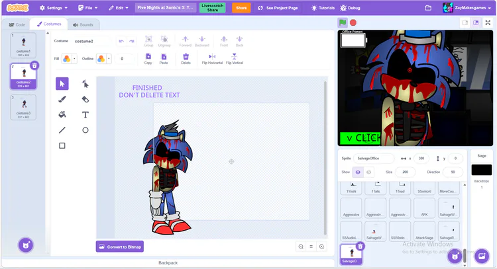Click the costume name field

coord(91,41)
